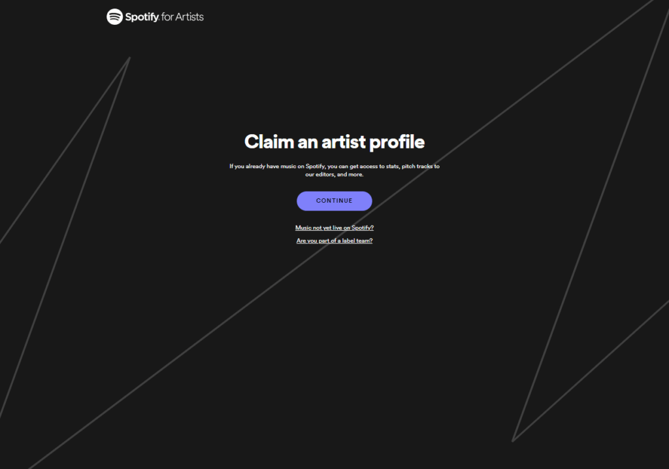Click the purple CONTINUE button
Screen dimensions: 669x469
click(334, 201)
